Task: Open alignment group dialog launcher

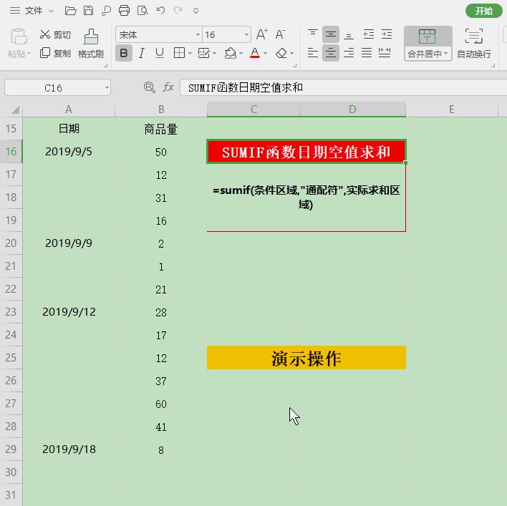Action: pos(493,66)
